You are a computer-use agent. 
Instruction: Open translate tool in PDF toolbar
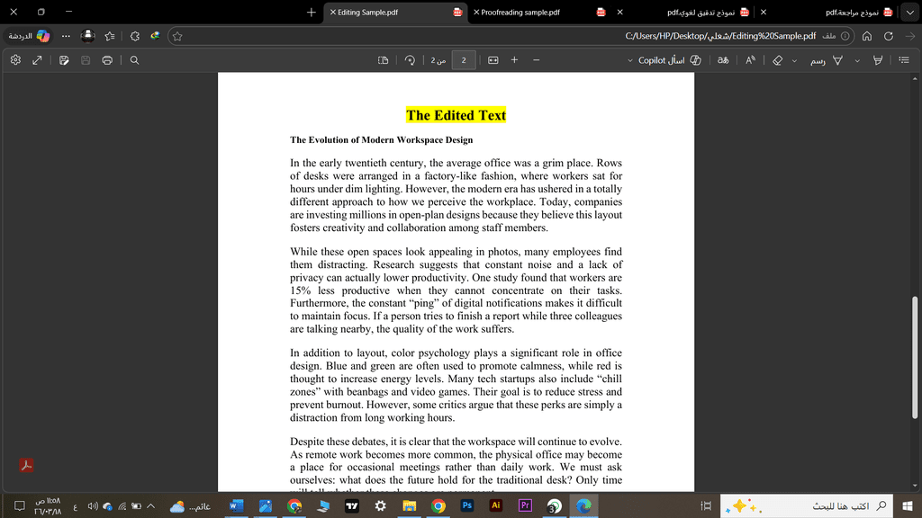pyautogui.click(x=723, y=60)
